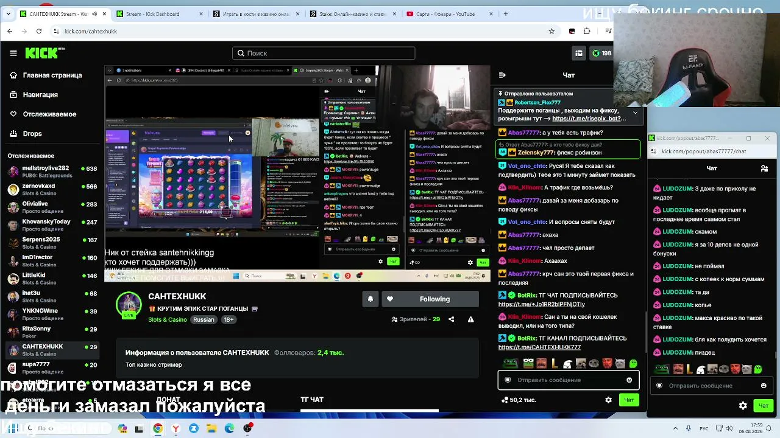Open main chat settings gear
This screenshot has width=780, height=438.
(x=608, y=400)
